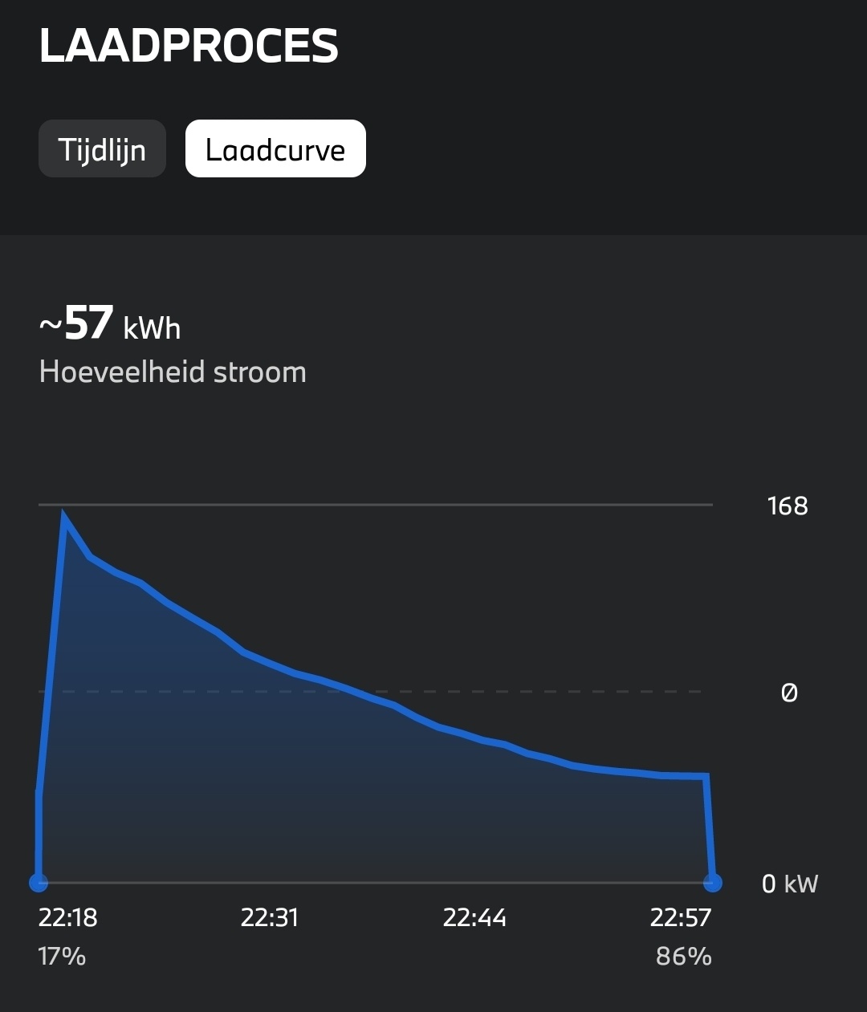Tap the ~57 kWh energy value
Image resolution: width=867 pixels, height=1012 pixels.
click(110, 323)
